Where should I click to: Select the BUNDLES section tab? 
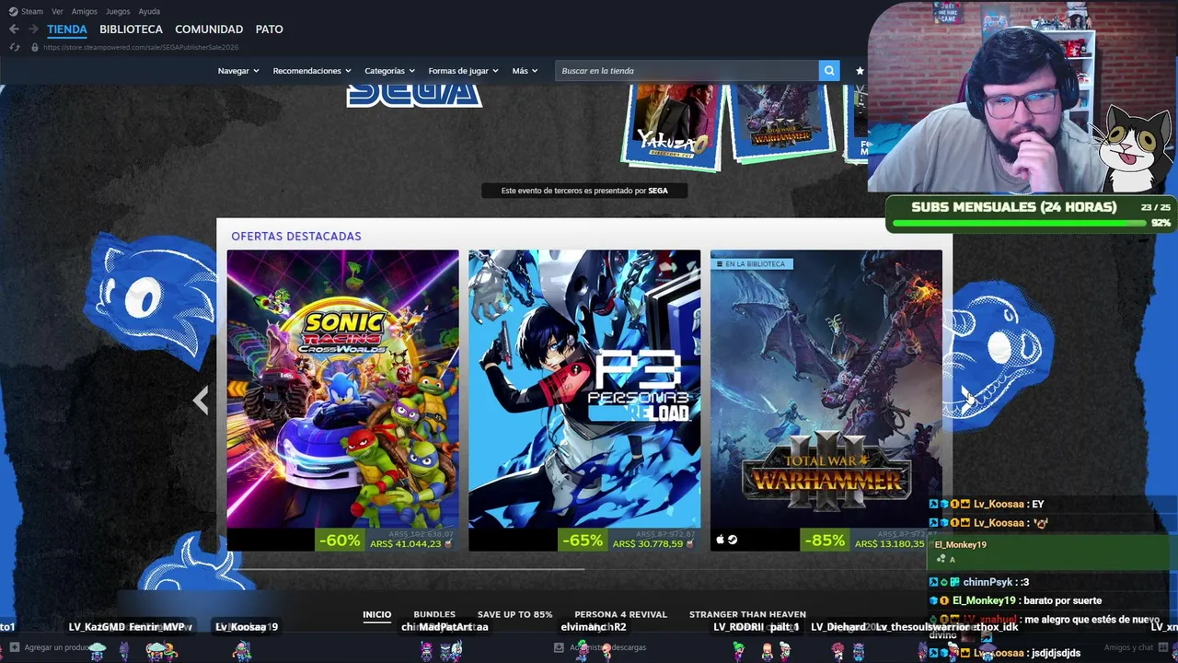click(434, 614)
